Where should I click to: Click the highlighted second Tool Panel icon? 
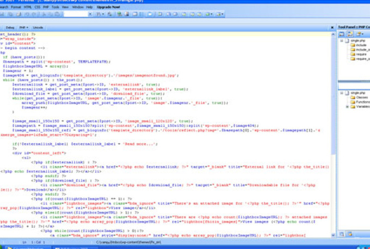point(350,34)
